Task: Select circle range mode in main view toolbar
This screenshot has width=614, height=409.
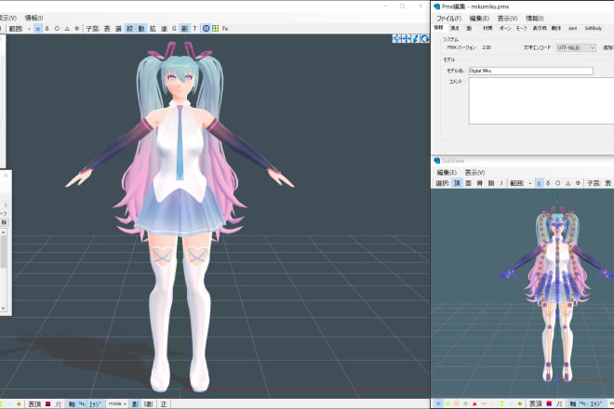Action: 57,29
